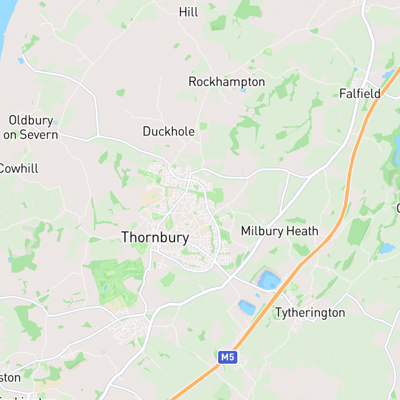Click the blue pond east of the M5
The width and height of the screenshot is (400, 400).
point(387,248)
